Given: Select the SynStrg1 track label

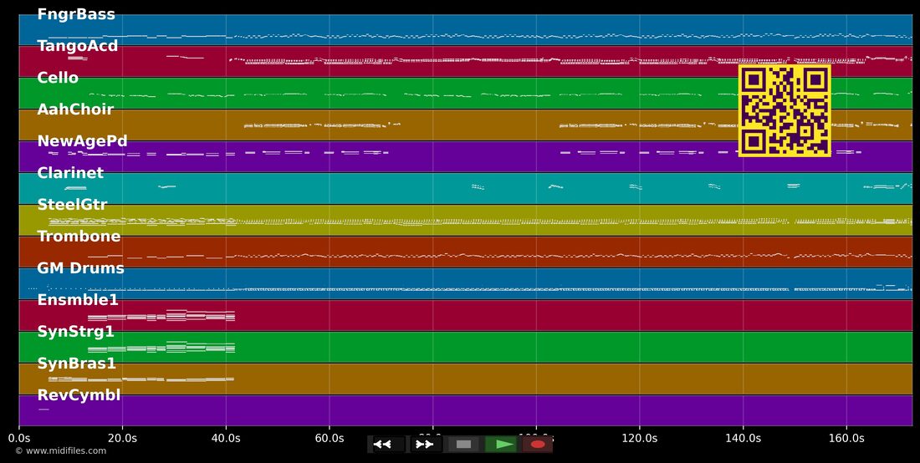Looking at the screenshot, I should point(75,332).
